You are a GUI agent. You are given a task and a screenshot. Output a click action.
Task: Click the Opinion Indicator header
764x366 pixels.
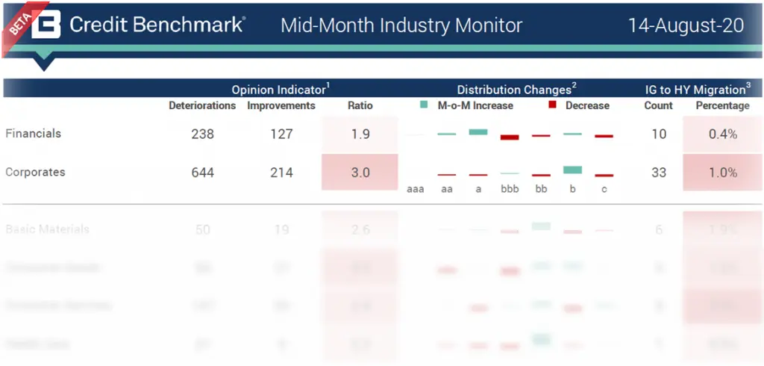point(281,90)
